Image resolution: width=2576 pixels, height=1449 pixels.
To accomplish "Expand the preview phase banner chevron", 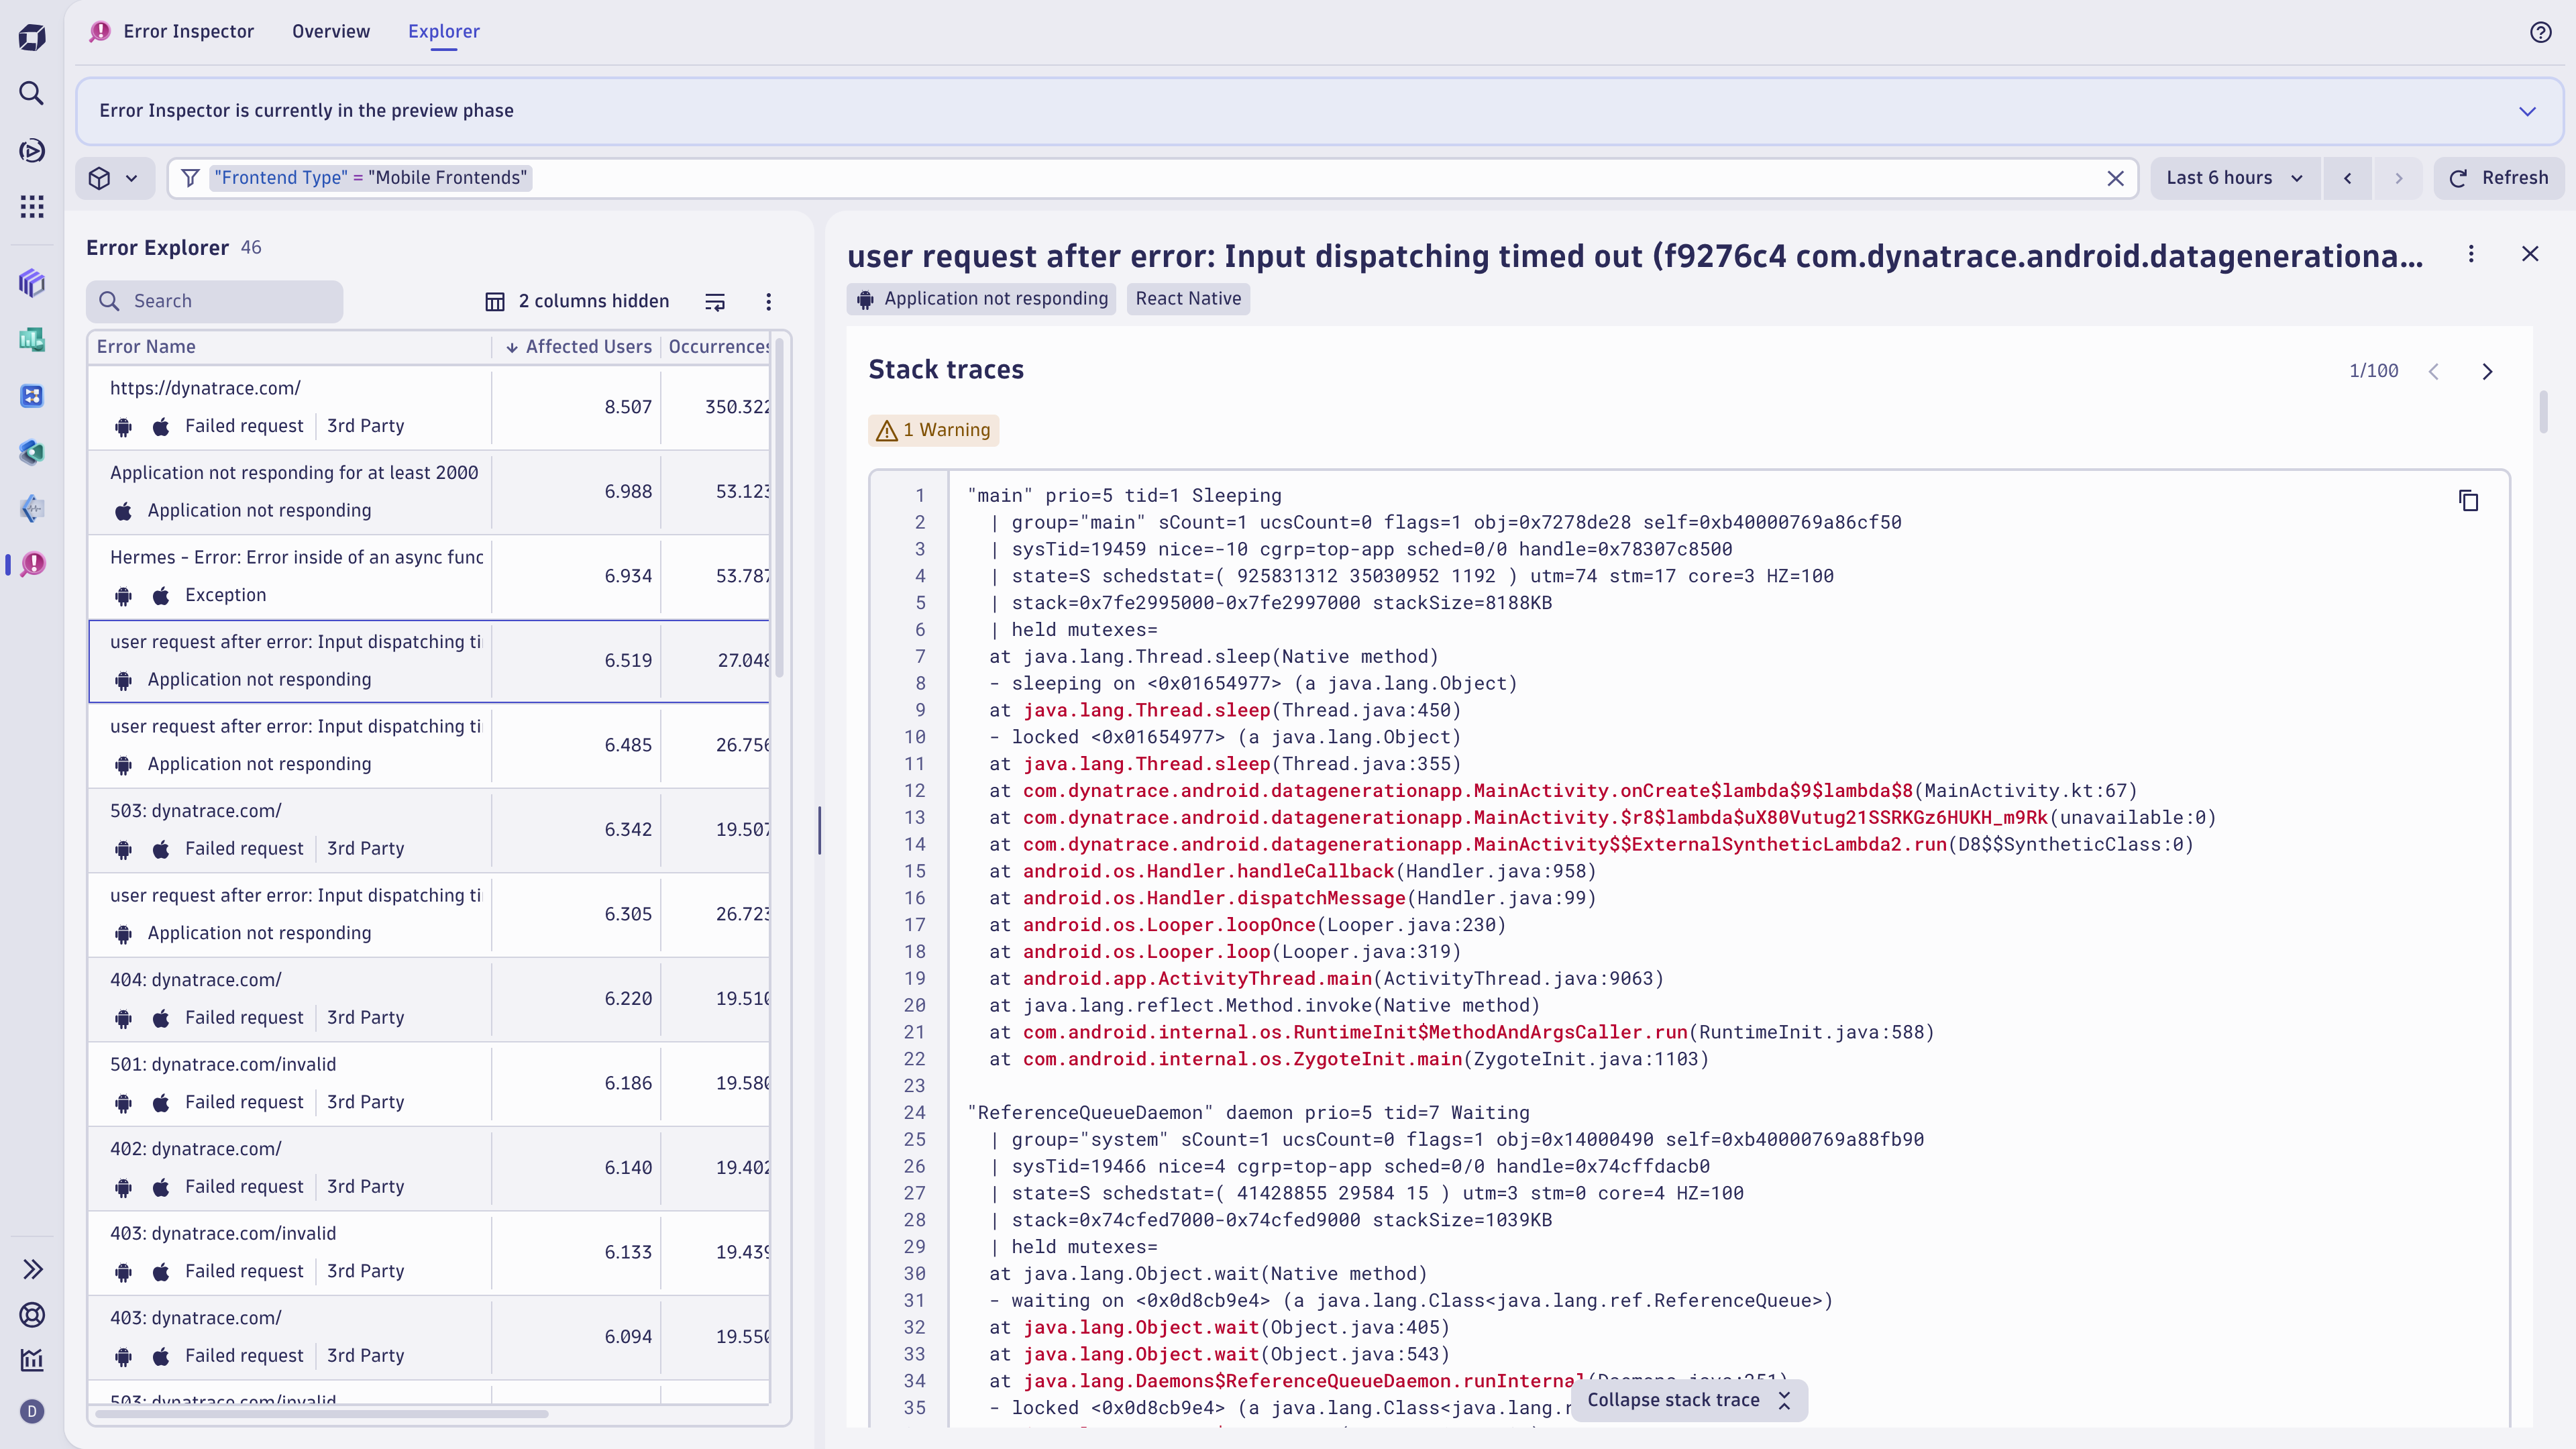I will (2528, 111).
